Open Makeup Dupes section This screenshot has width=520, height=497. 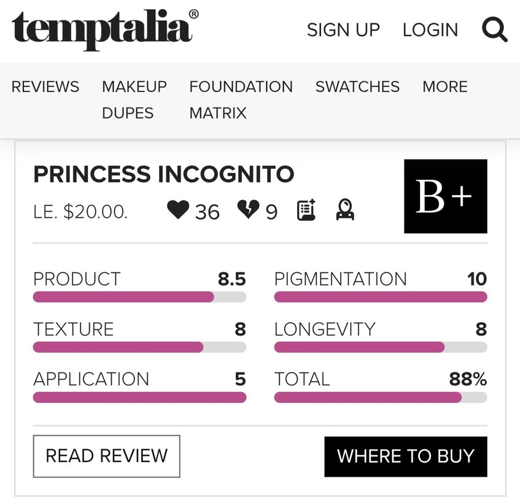(x=134, y=99)
